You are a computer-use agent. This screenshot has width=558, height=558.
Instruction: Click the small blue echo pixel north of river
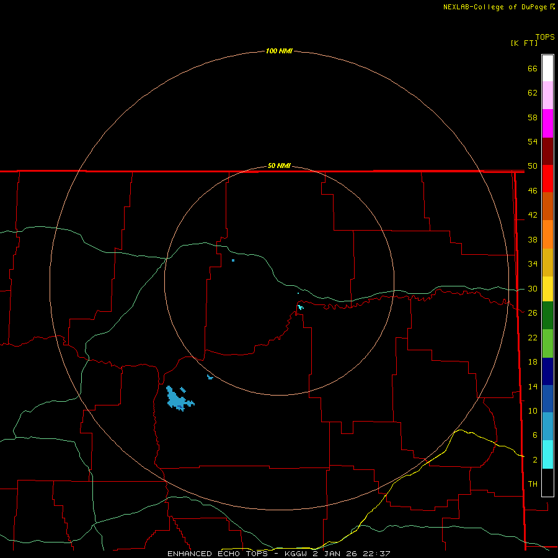(x=233, y=260)
